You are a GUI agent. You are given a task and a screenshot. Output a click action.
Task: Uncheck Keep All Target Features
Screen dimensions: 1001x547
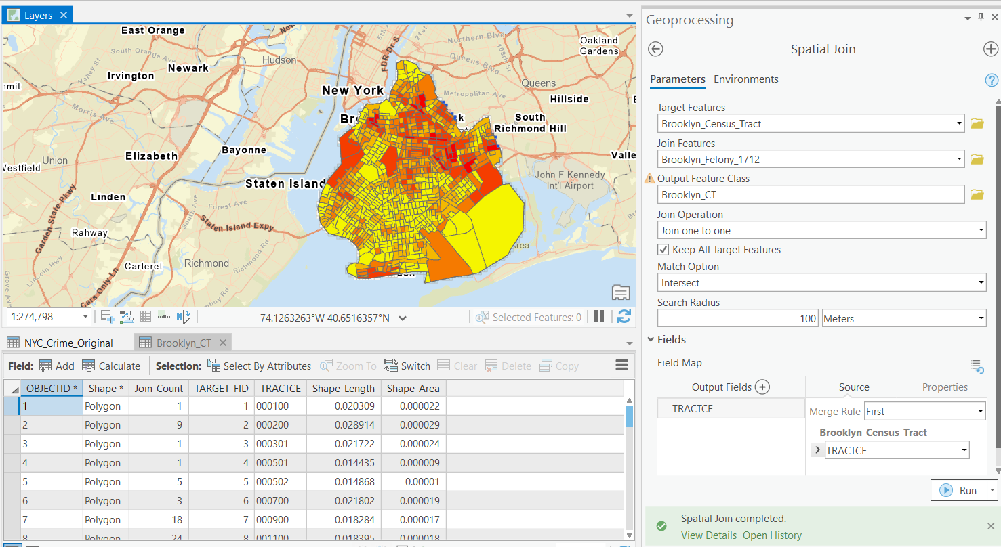[x=663, y=250]
